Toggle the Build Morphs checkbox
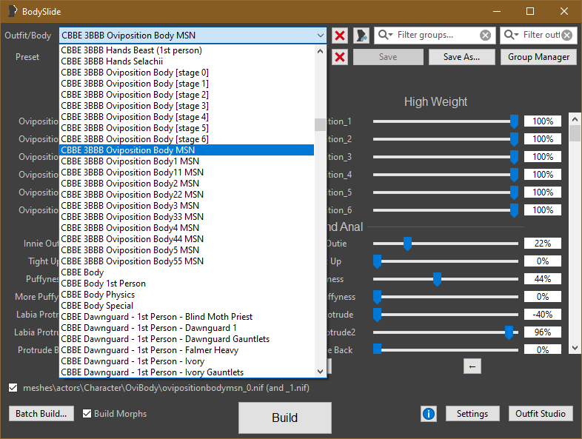This screenshot has height=439, width=582. coord(87,413)
